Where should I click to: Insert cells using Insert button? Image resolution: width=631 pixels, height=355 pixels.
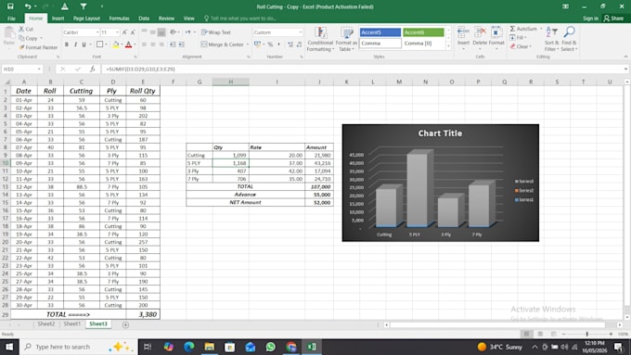tap(463, 38)
